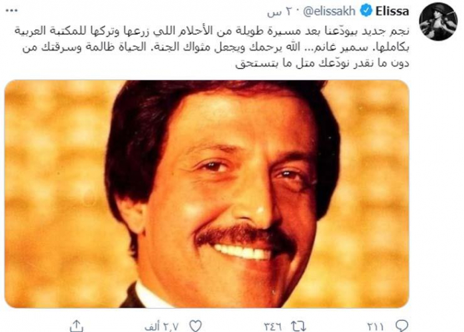Retweet using the two-arrow retweet icon
Image resolution: width=464 pixels, height=332 pixels.
click(299, 327)
